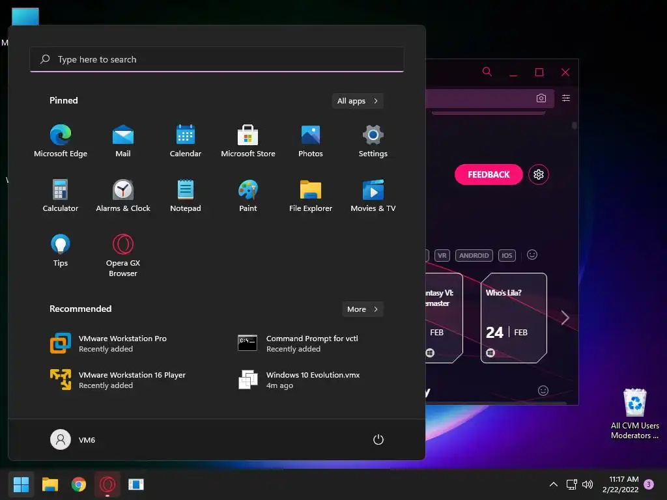This screenshot has height=500, width=667.
Task: Open File Explorer pinned app
Action: pos(311,195)
